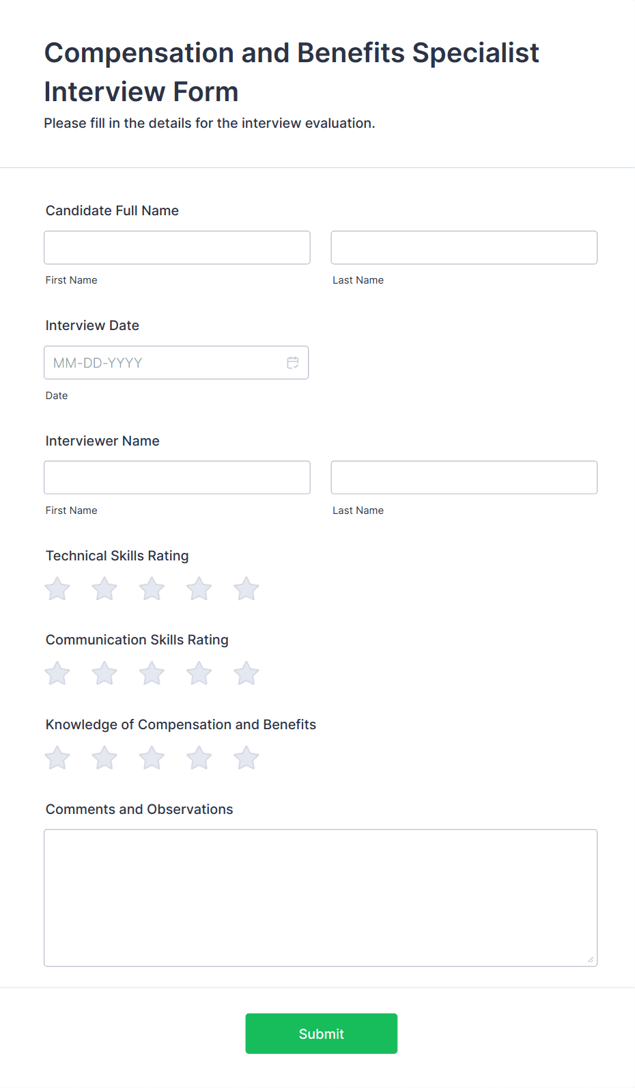Give Communication Skills four stars
Image resolution: width=635 pixels, height=1088 pixels.
pyautogui.click(x=199, y=674)
